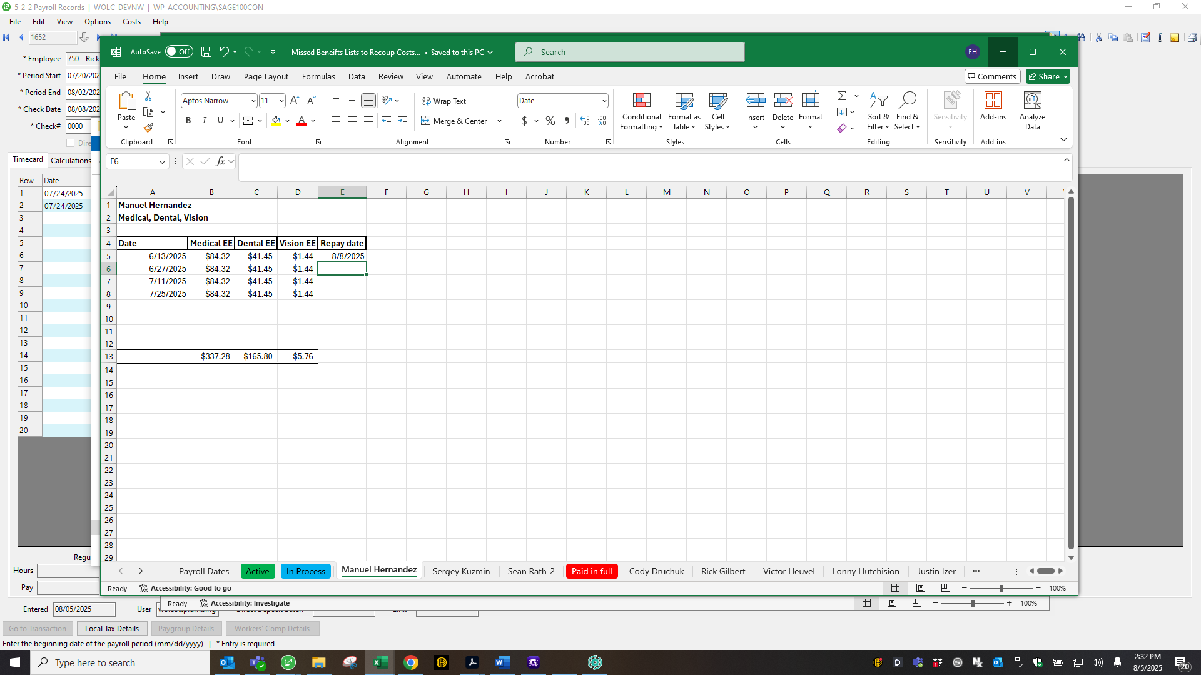1201x675 pixels.
Task: Expand the formula bar
Action: tap(1067, 161)
